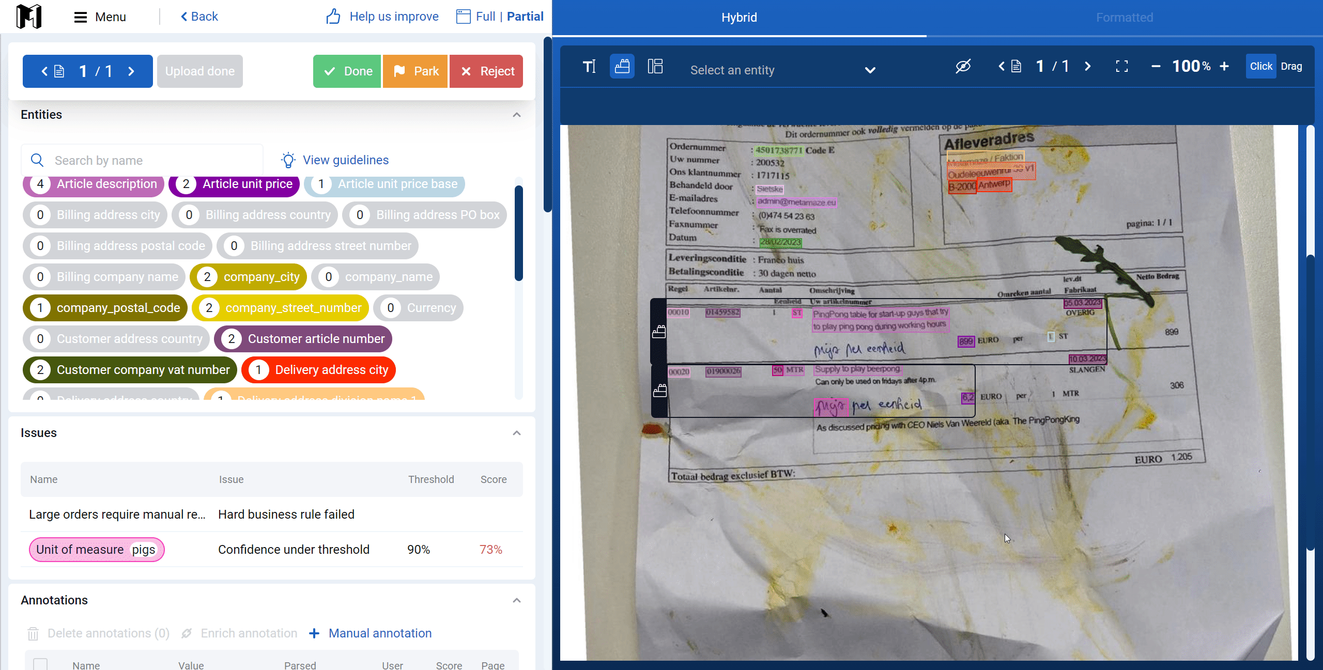Click the entities list scrollbar

click(519, 233)
